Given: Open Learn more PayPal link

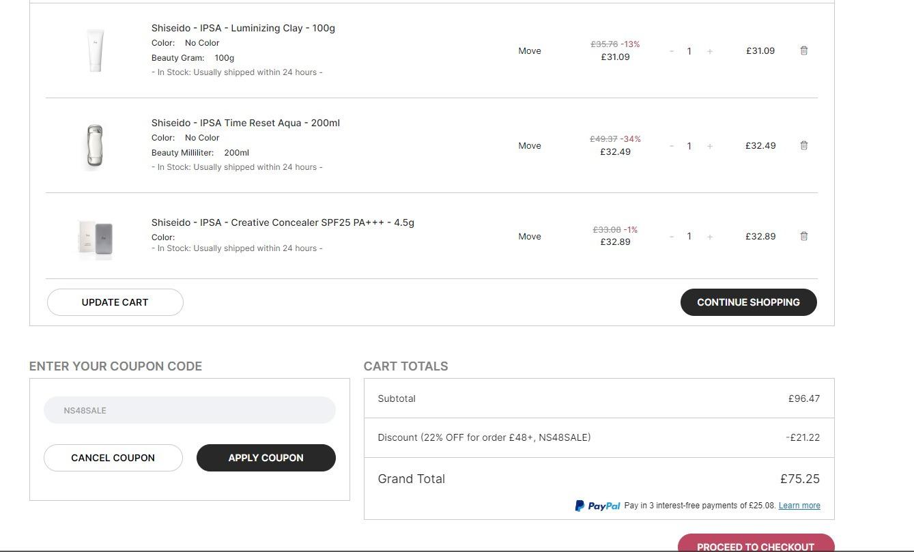Looking at the screenshot, I should tap(799, 506).
